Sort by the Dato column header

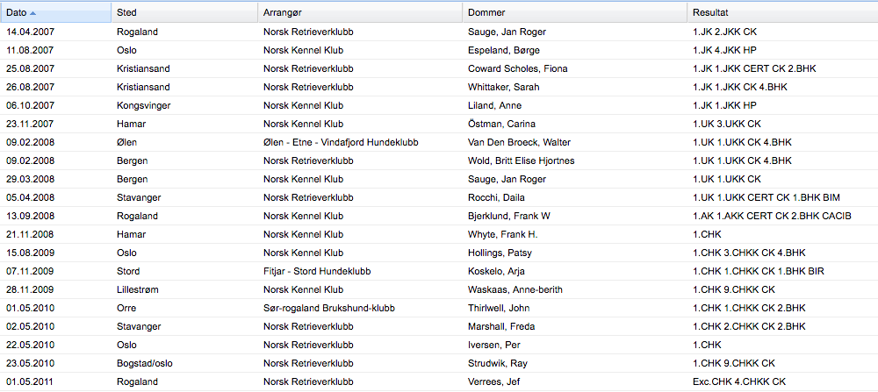55,12
